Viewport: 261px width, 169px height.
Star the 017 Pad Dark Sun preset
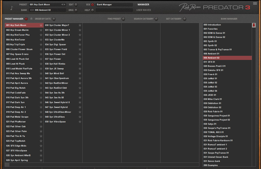(41, 102)
